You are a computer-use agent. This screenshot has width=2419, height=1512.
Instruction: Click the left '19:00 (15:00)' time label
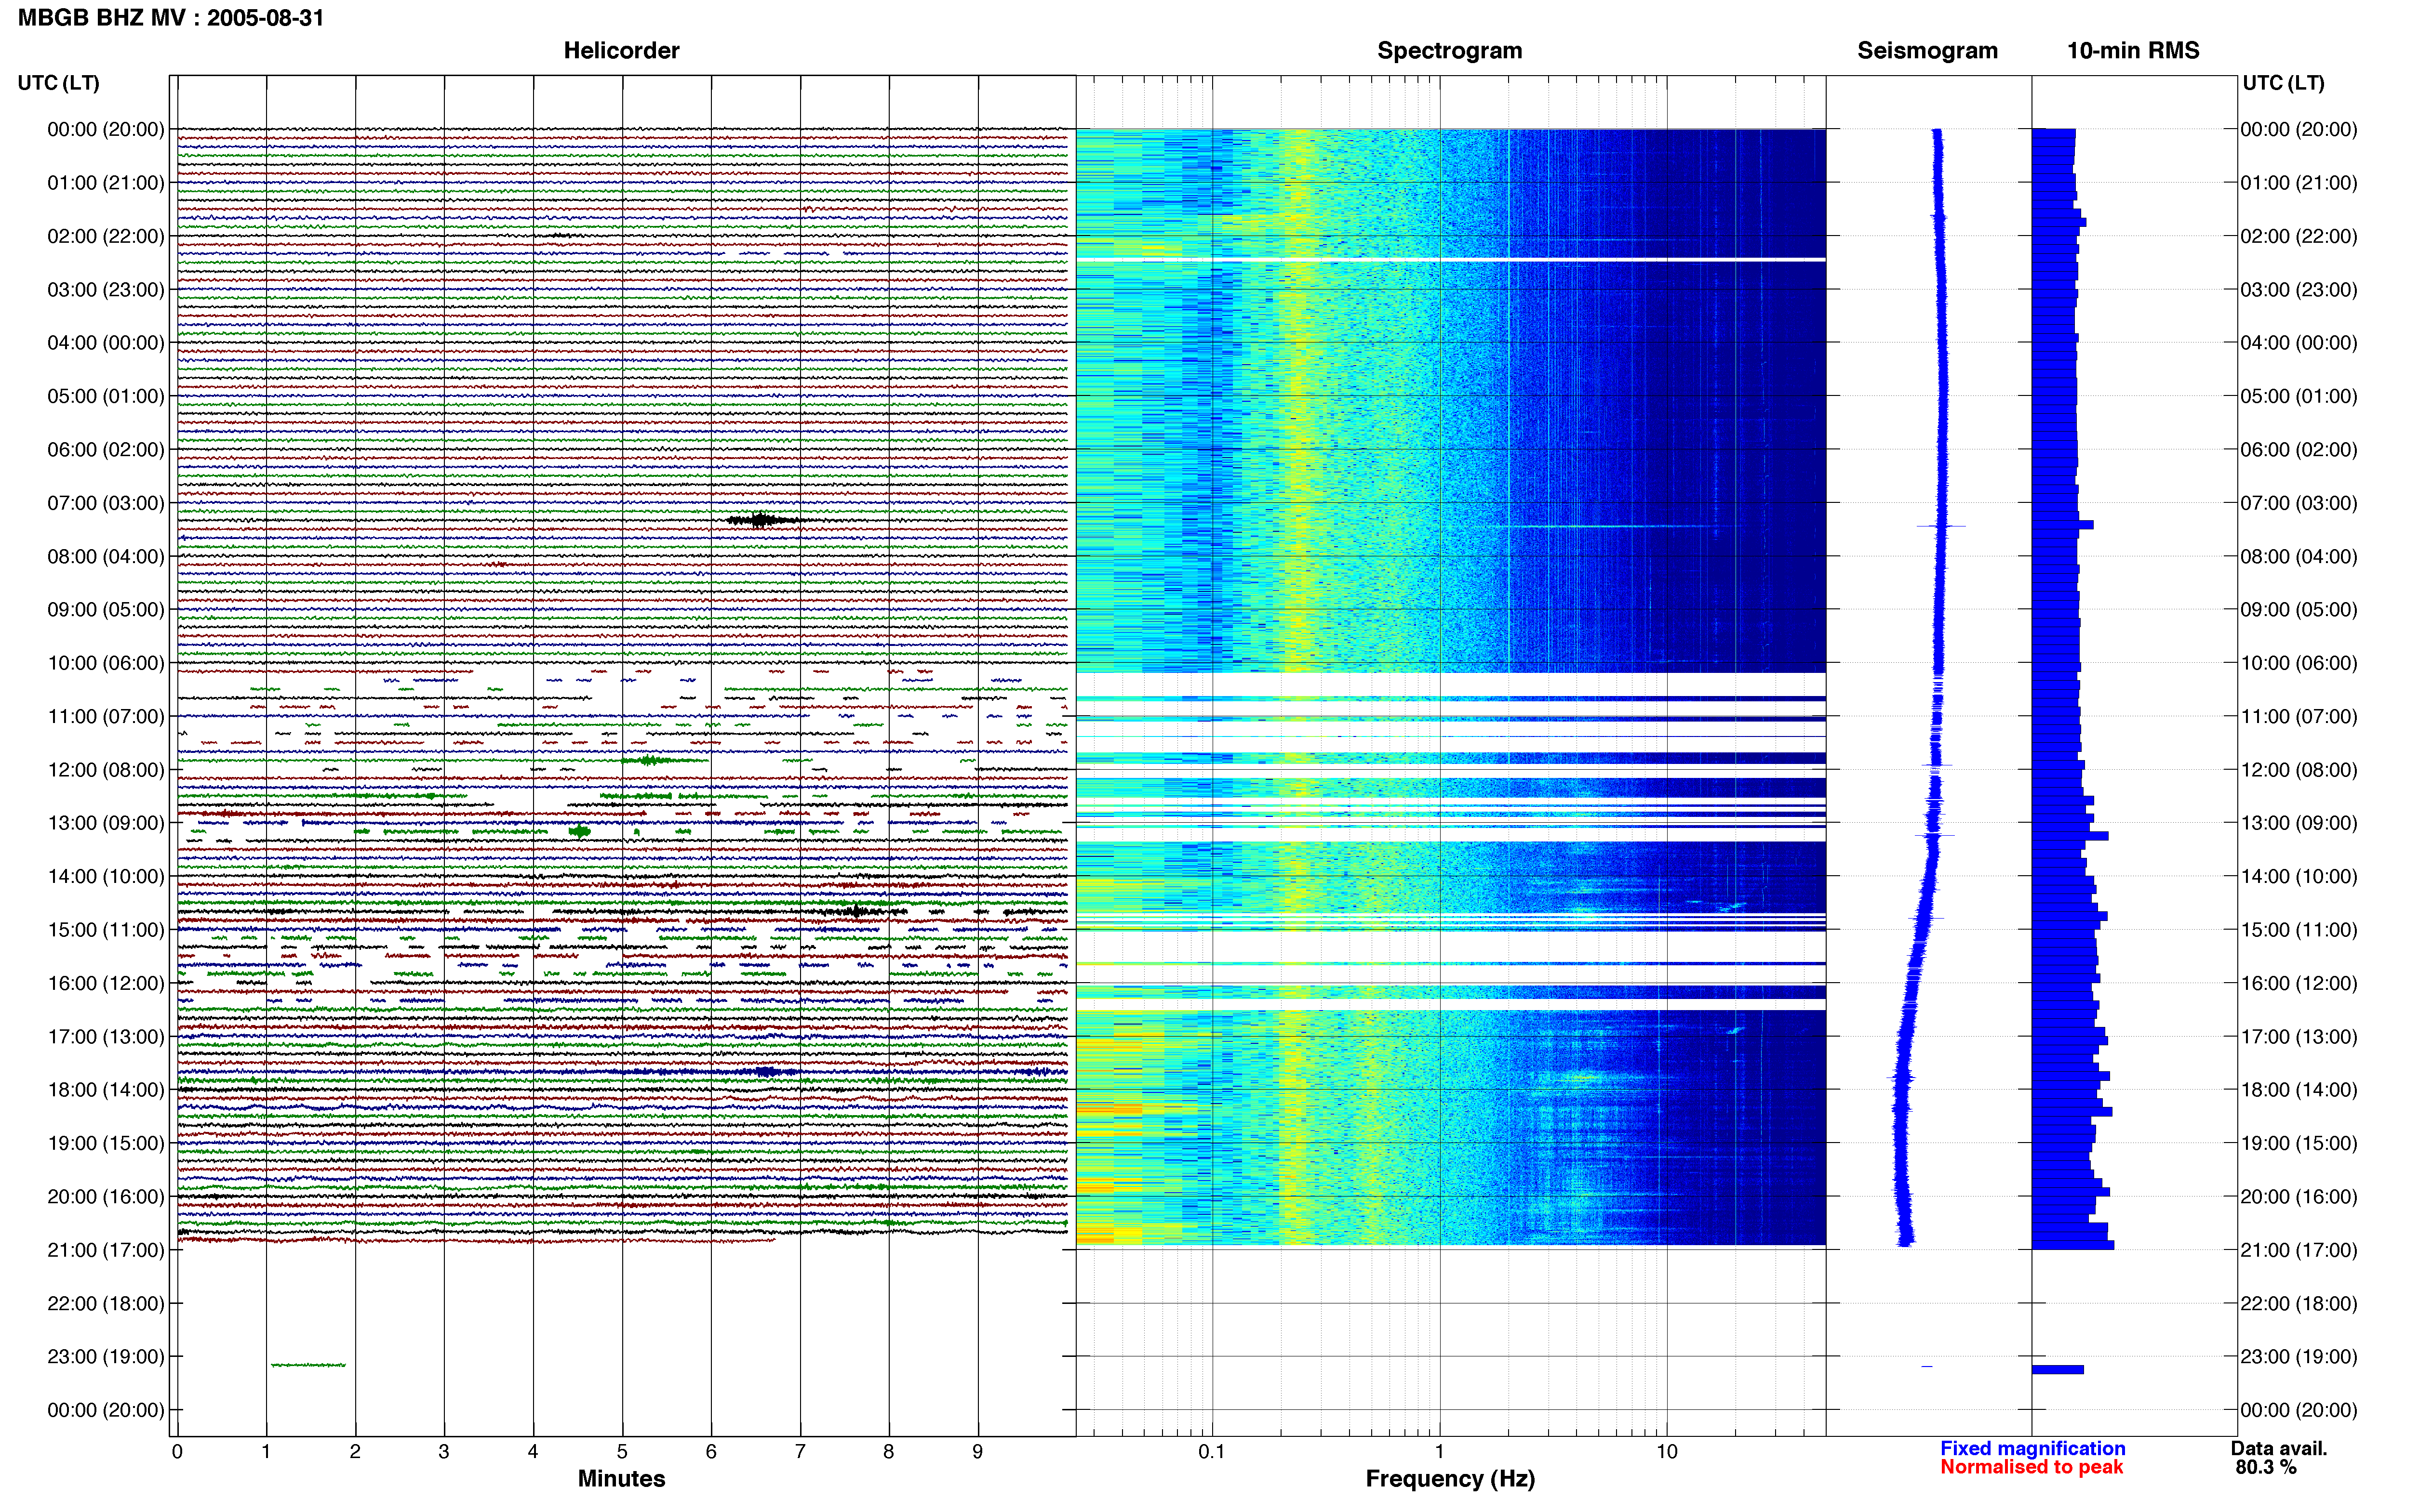(x=106, y=1143)
